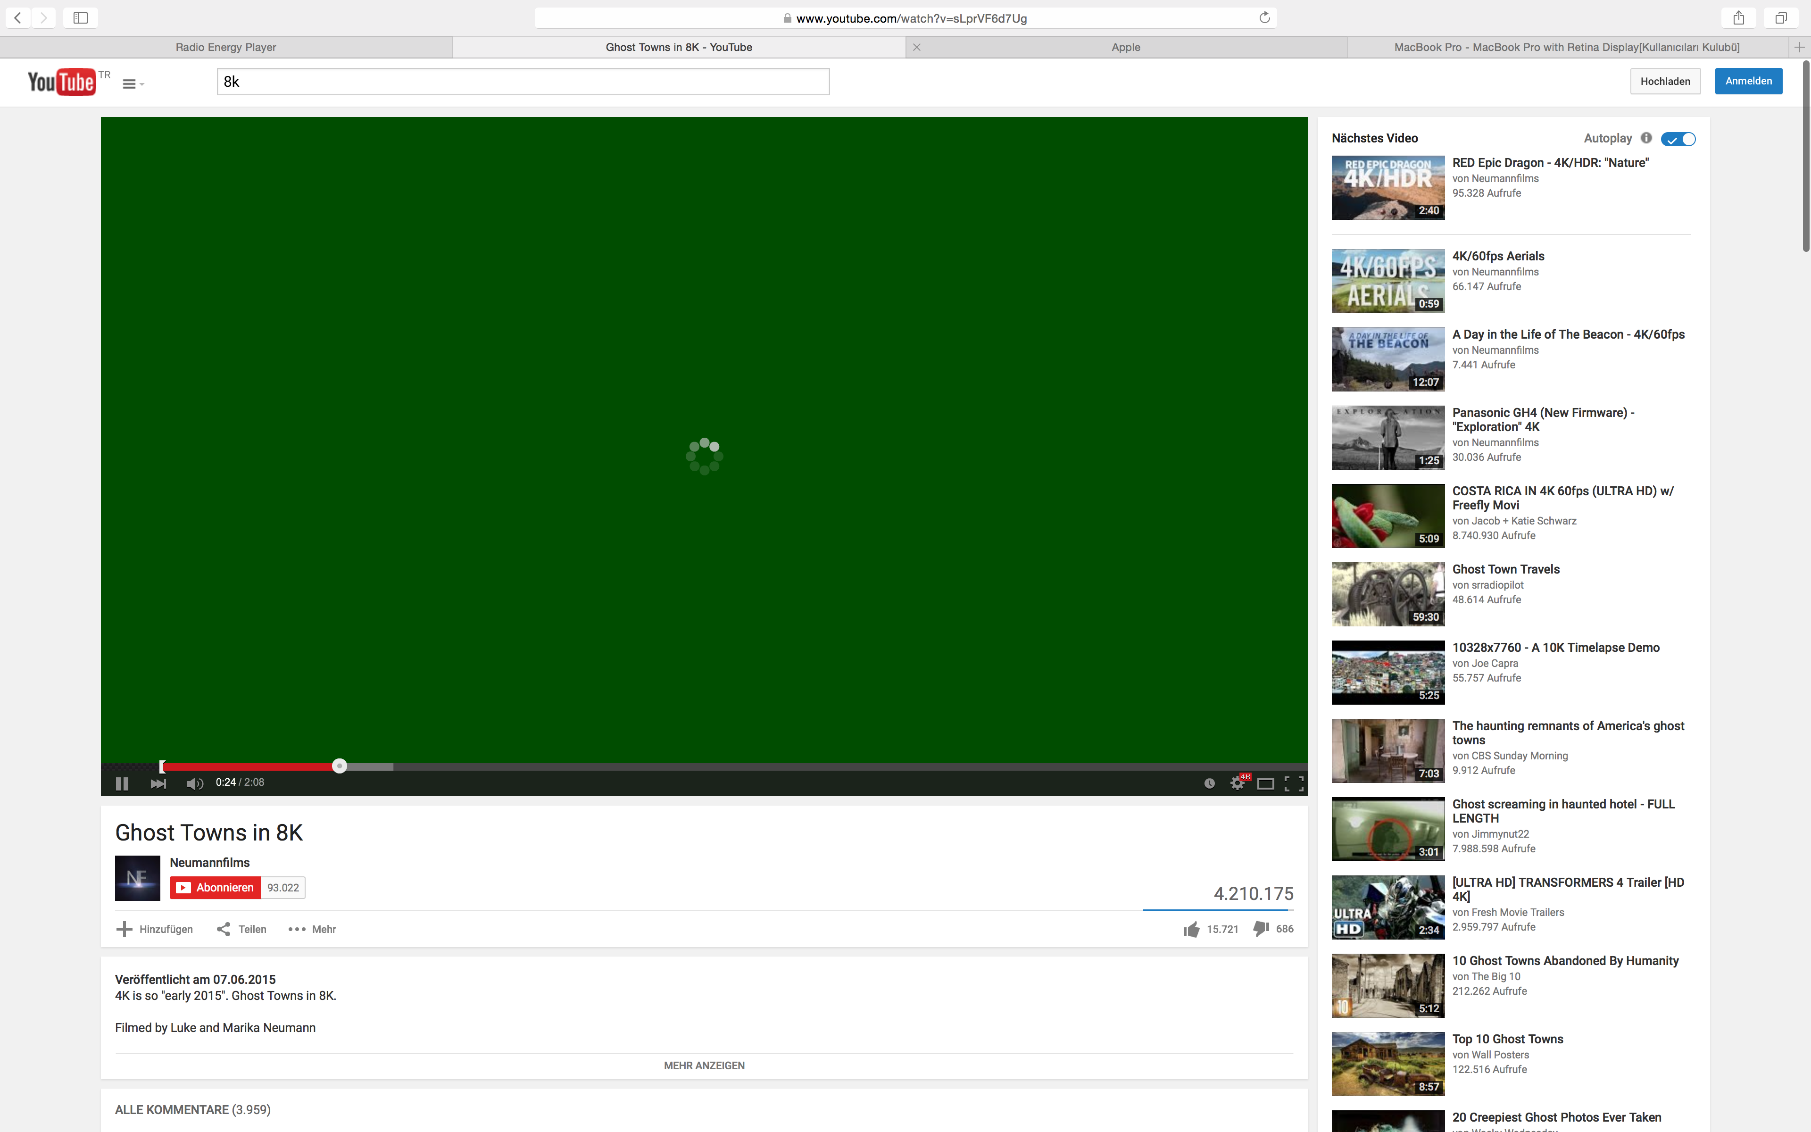Reload the page with the refresh icon
This screenshot has width=1811, height=1132.
pyautogui.click(x=1264, y=18)
